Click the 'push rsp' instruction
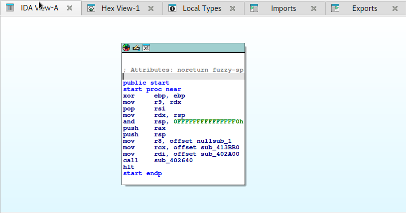 coord(144,134)
